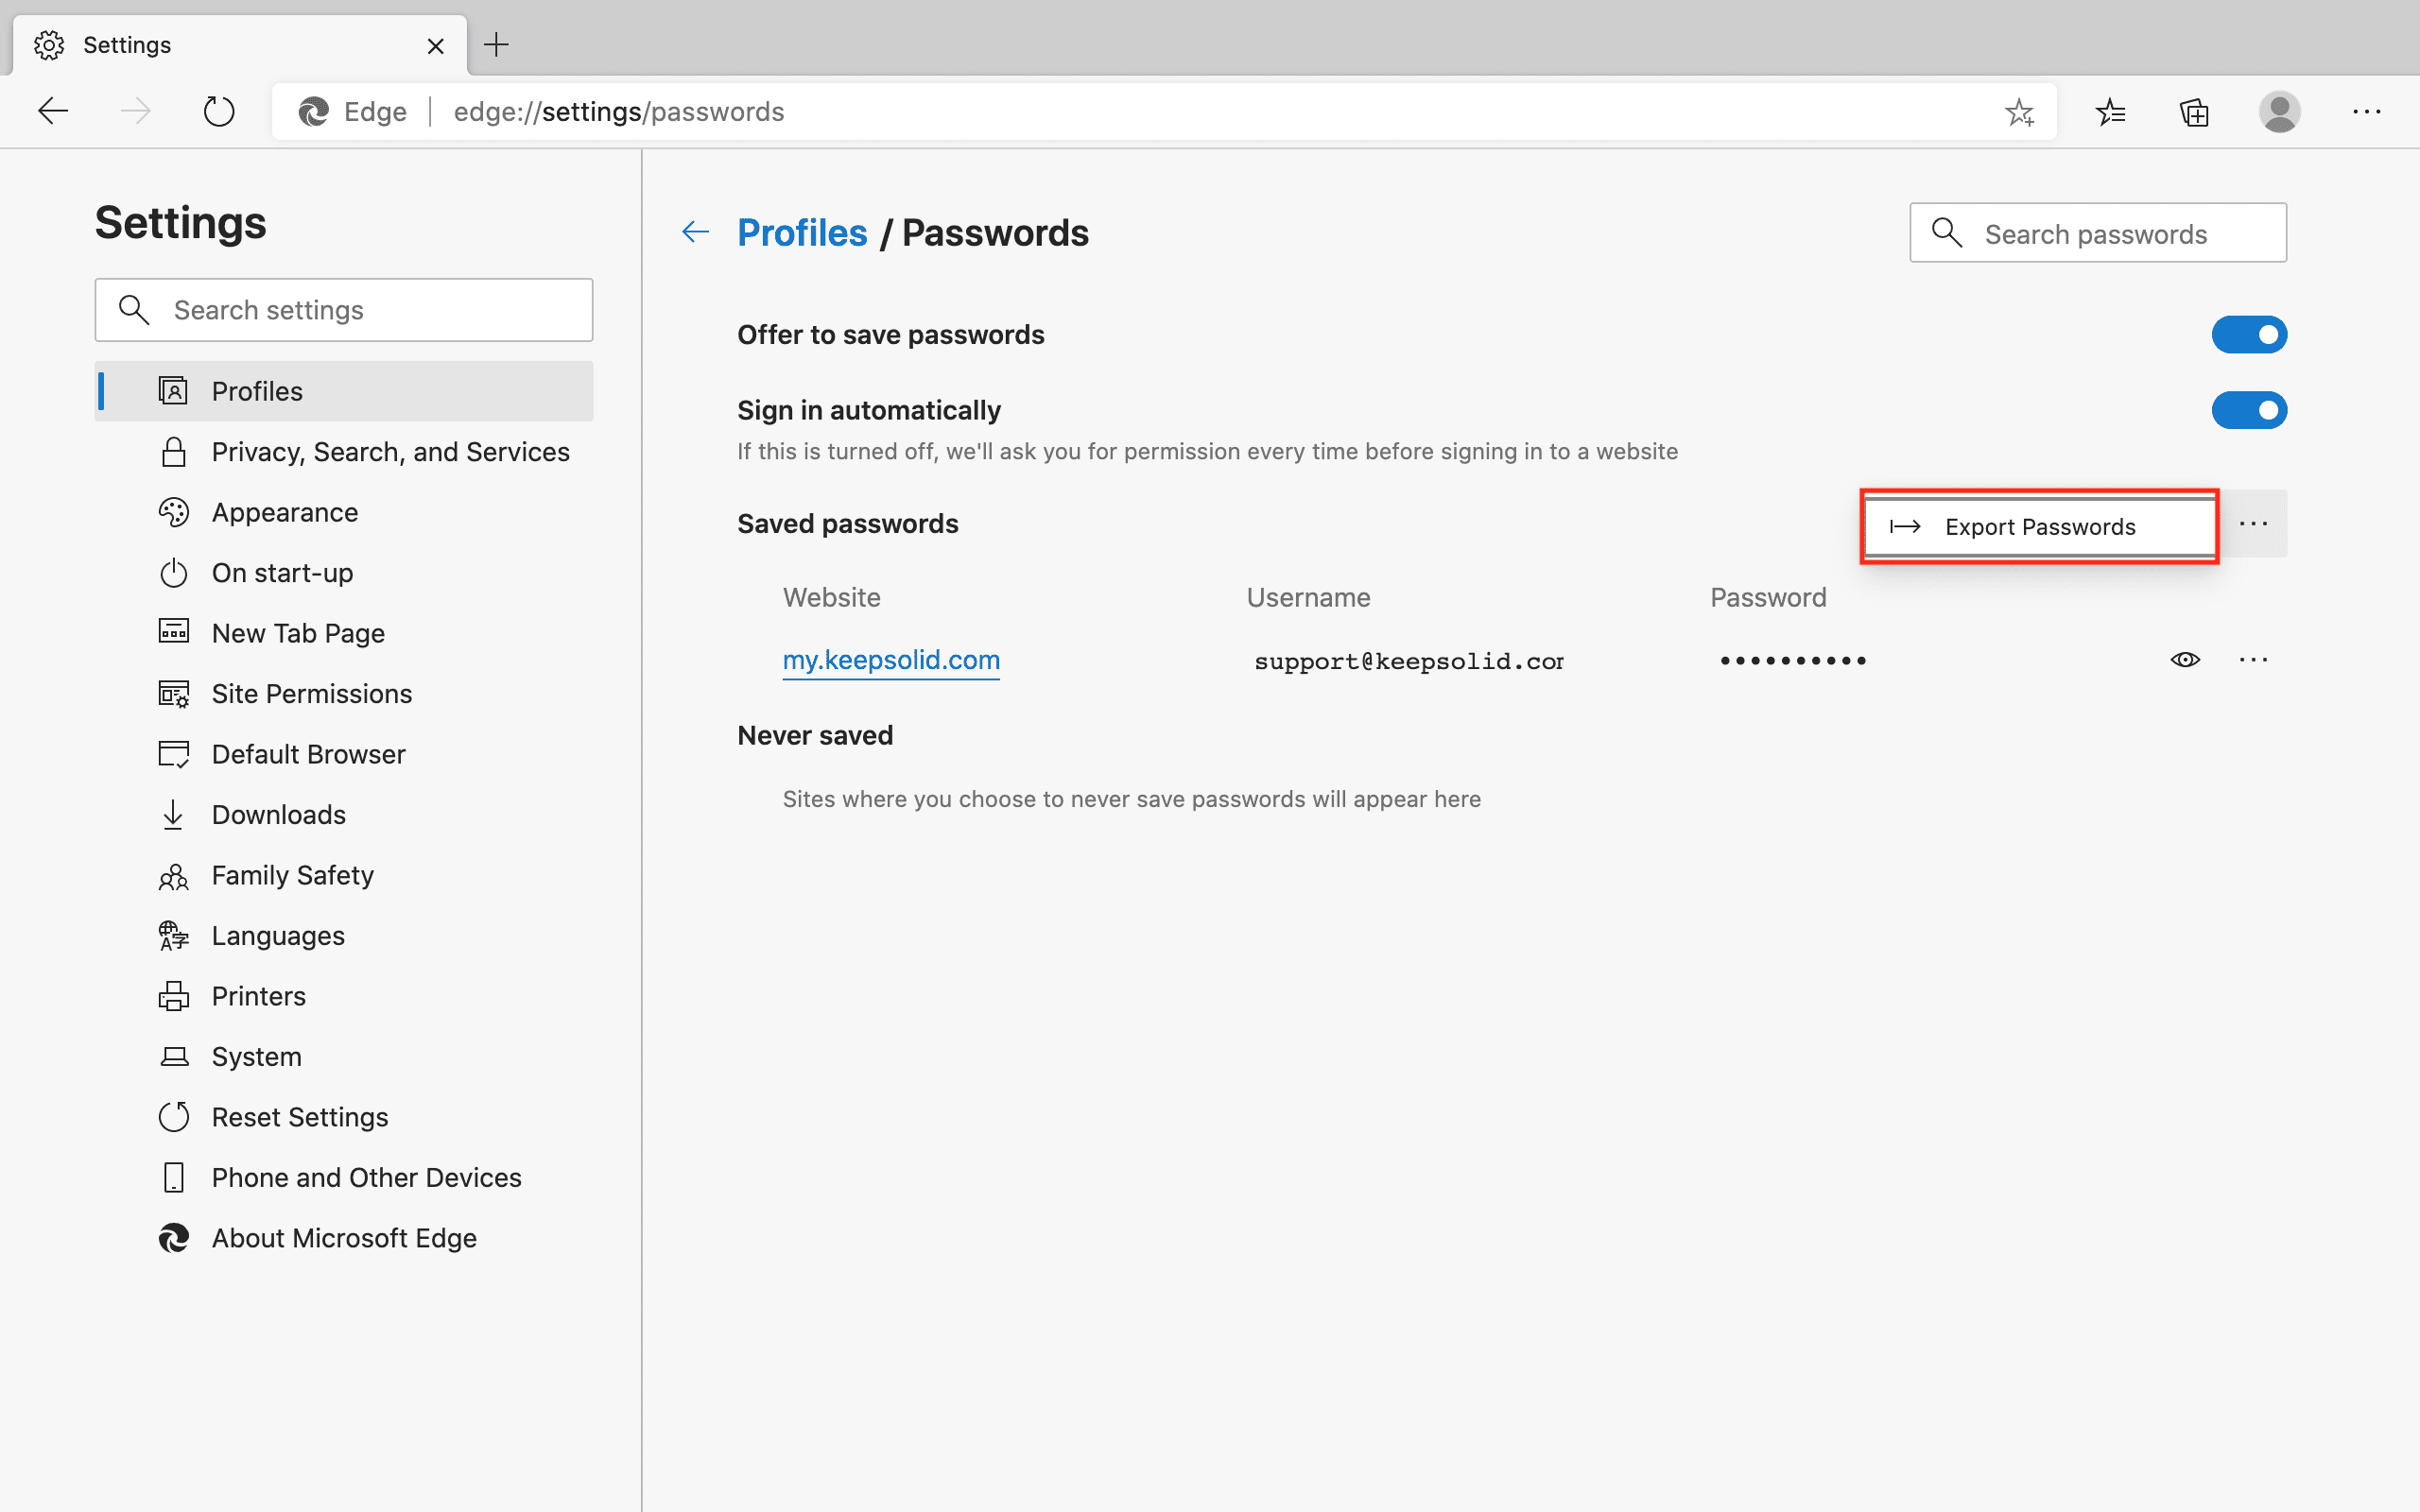
Task: Select Export Passwords menu item
Action: (x=2039, y=527)
